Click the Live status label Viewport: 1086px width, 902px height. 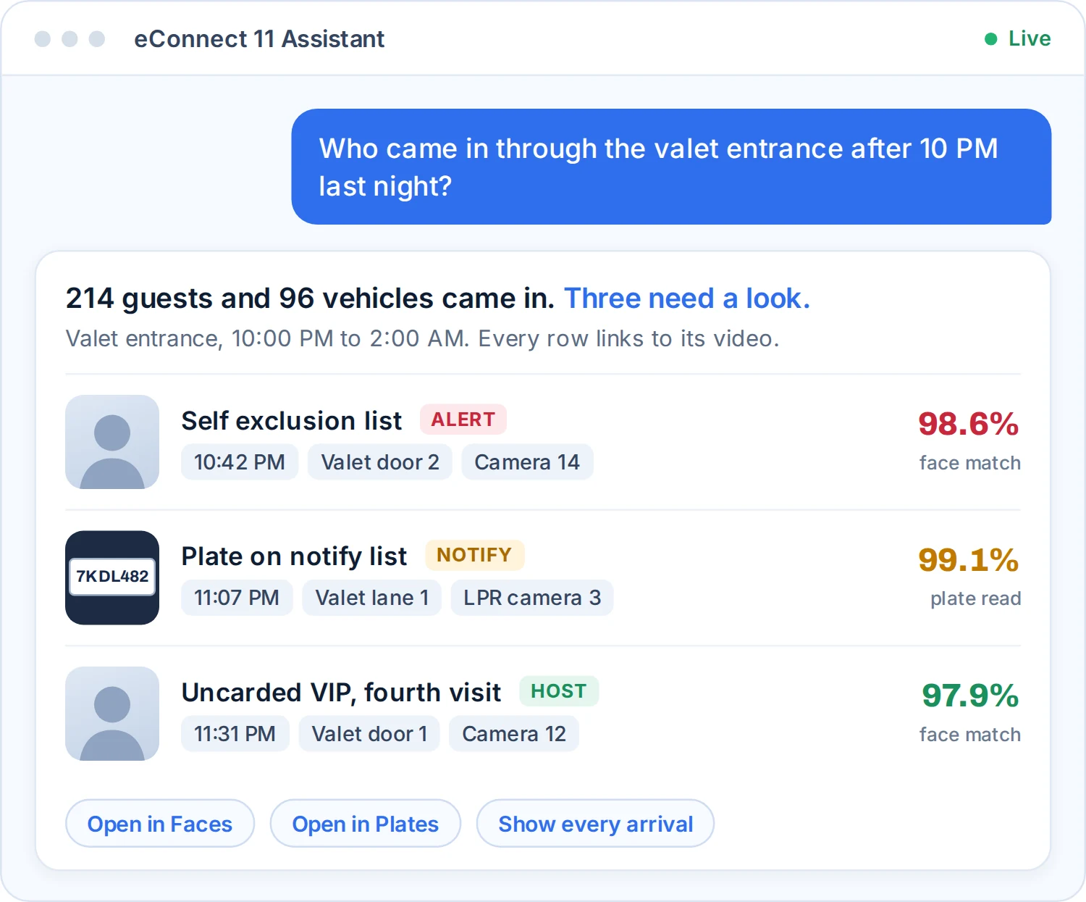pos(1030,39)
